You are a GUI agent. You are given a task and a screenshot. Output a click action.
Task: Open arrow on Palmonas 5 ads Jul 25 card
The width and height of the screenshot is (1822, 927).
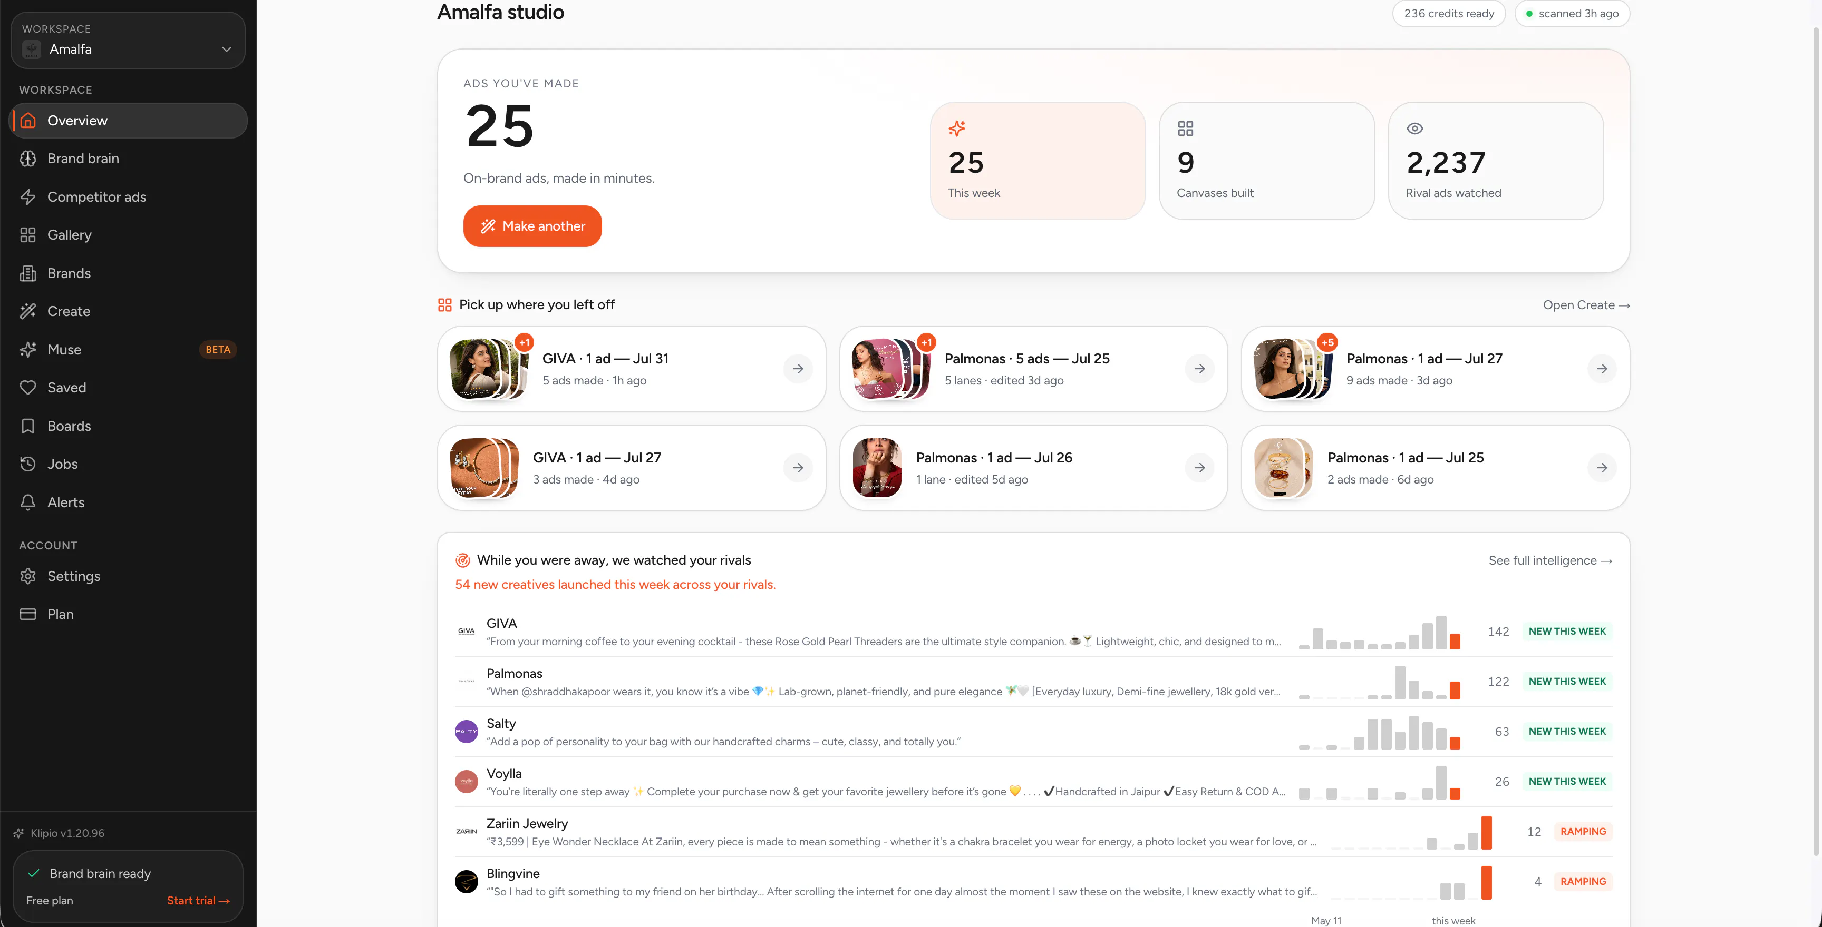pyautogui.click(x=1199, y=369)
